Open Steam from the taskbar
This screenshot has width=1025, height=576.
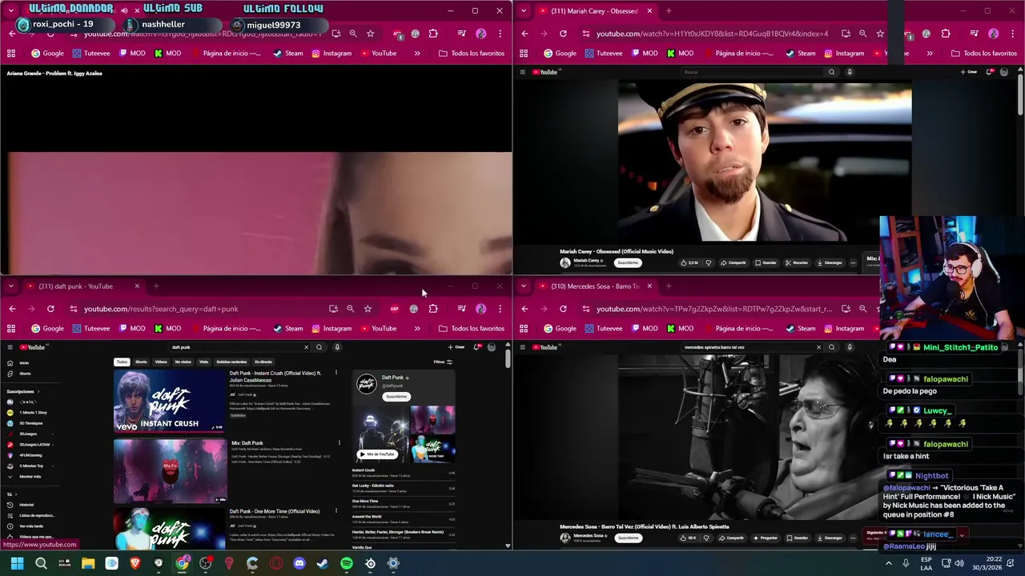click(x=323, y=563)
